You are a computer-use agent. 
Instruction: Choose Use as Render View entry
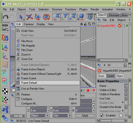coord(48,89)
